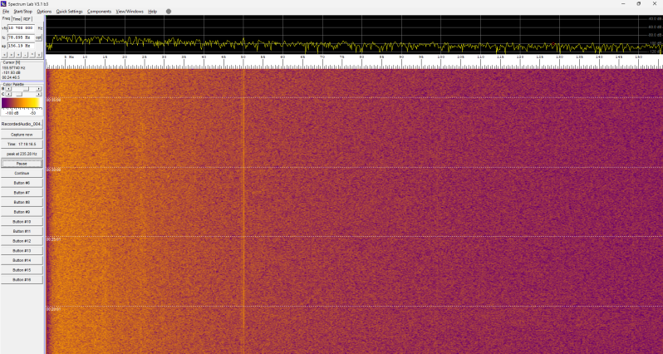Screen dimensions: 663x354
Task: Click the B slider right arrow
Action: (x=38, y=89)
